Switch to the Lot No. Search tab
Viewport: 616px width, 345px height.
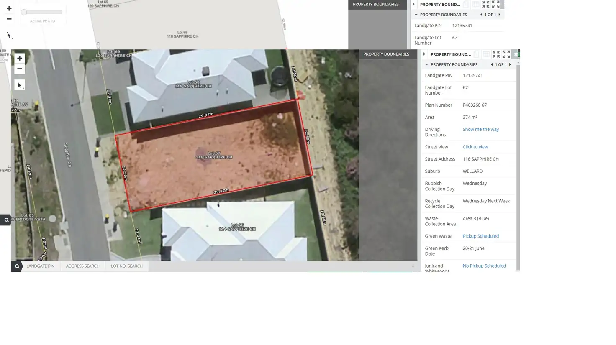point(126,266)
